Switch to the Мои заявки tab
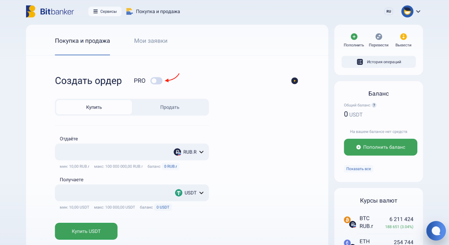This screenshot has height=245, width=449. point(151,41)
